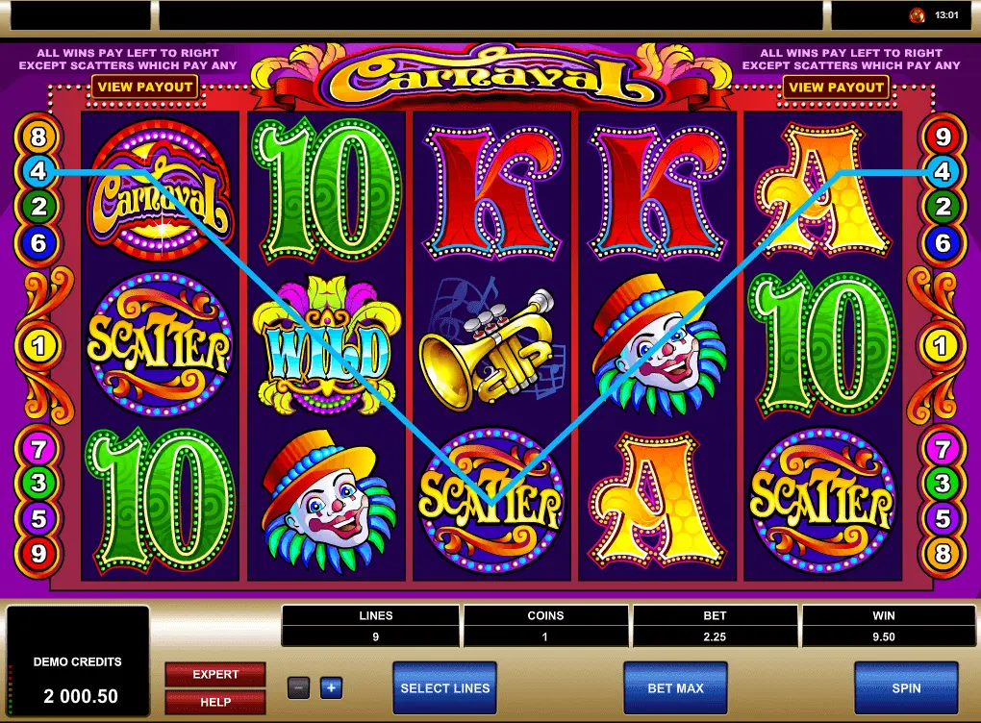Click the yellow payline 1 marker left

(38, 346)
